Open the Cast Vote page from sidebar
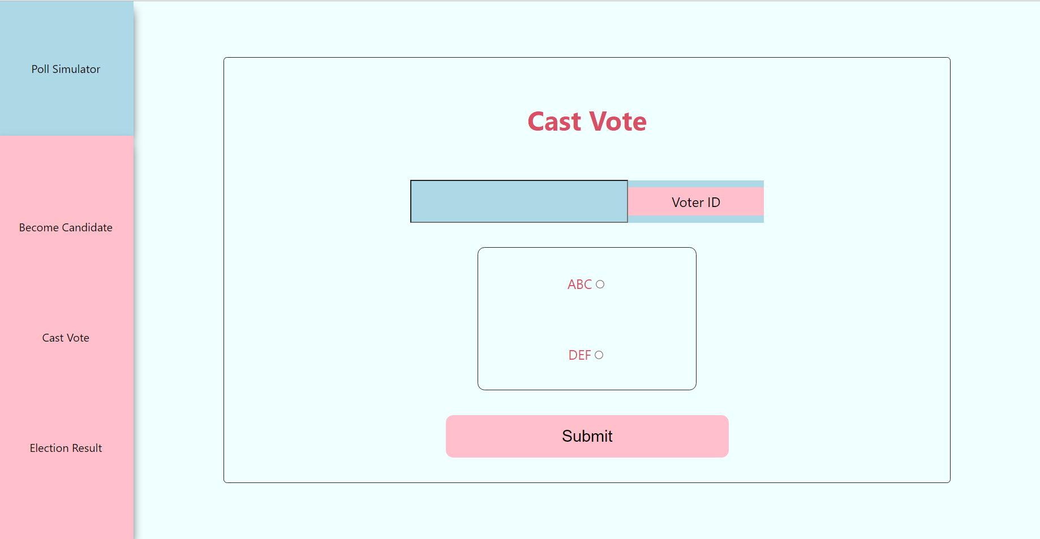 pos(66,337)
